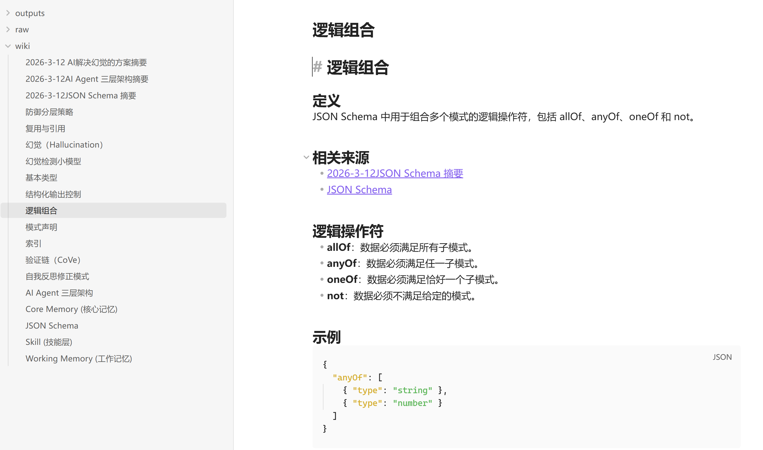Viewport: 763px width, 450px height.
Task: Open the 结构化输出控制 note
Action: point(53,194)
